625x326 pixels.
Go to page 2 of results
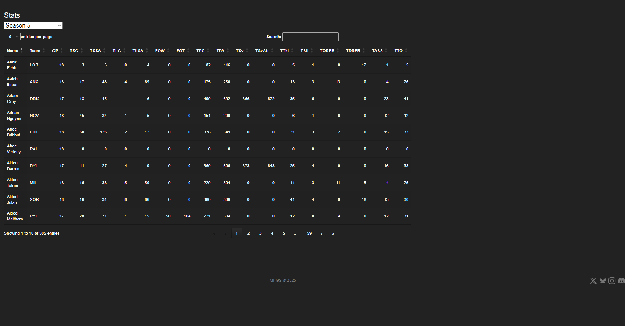[x=248, y=234]
